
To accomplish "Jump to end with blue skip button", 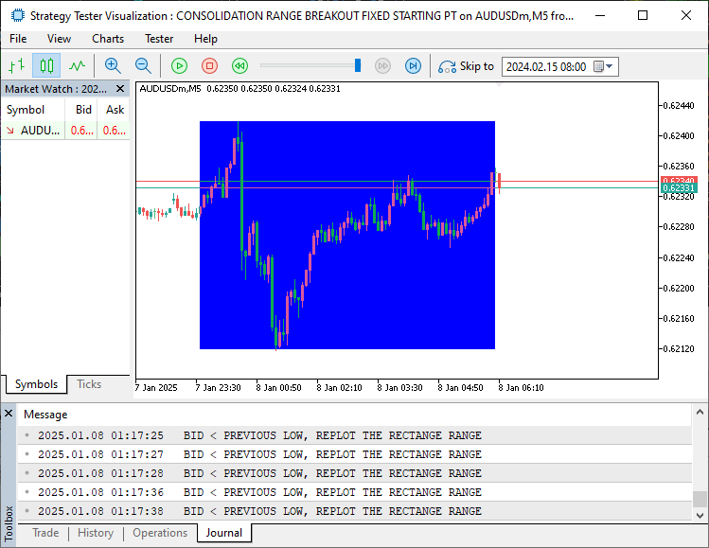I will pyautogui.click(x=413, y=66).
